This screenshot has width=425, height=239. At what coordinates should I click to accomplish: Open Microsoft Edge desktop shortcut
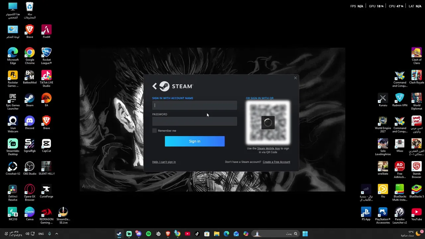(13, 56)
